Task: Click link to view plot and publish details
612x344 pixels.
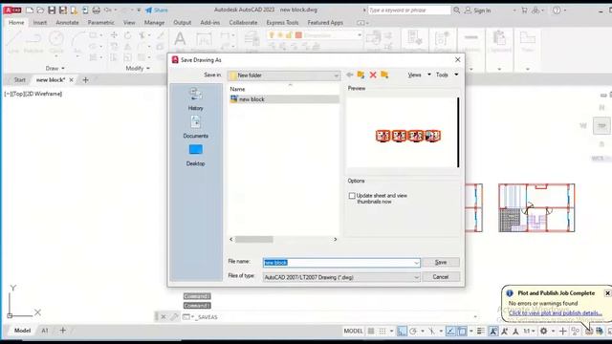Action: click(x=555, y=313)
